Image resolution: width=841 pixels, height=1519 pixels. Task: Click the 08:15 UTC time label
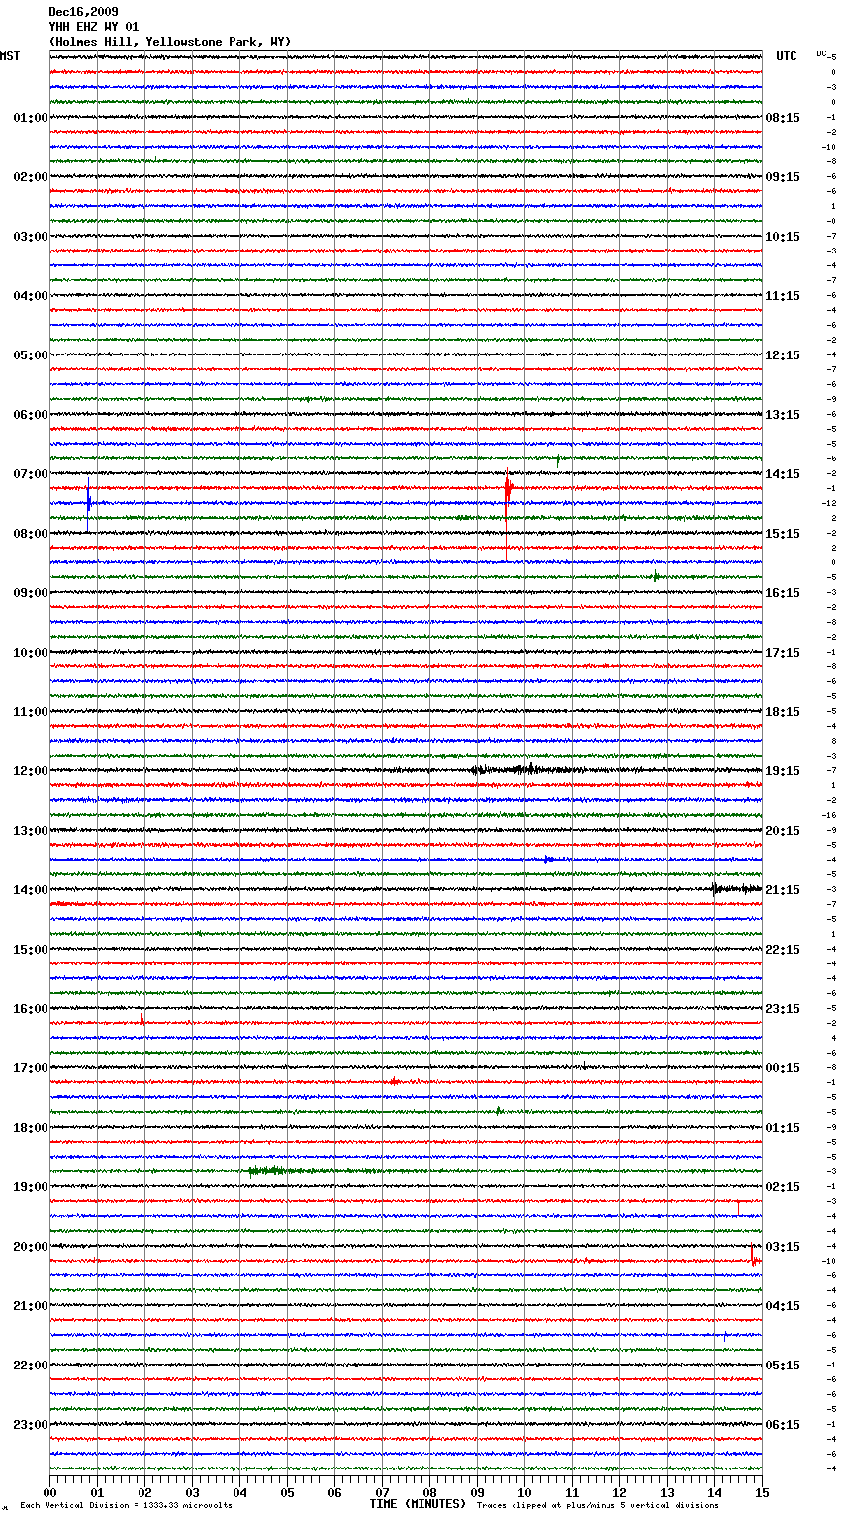[x=783, y=118]
